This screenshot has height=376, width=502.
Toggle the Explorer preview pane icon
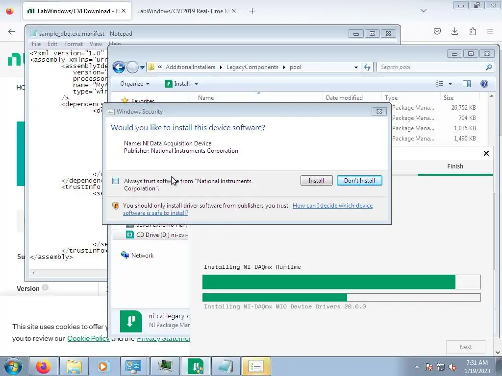(467, 83)
